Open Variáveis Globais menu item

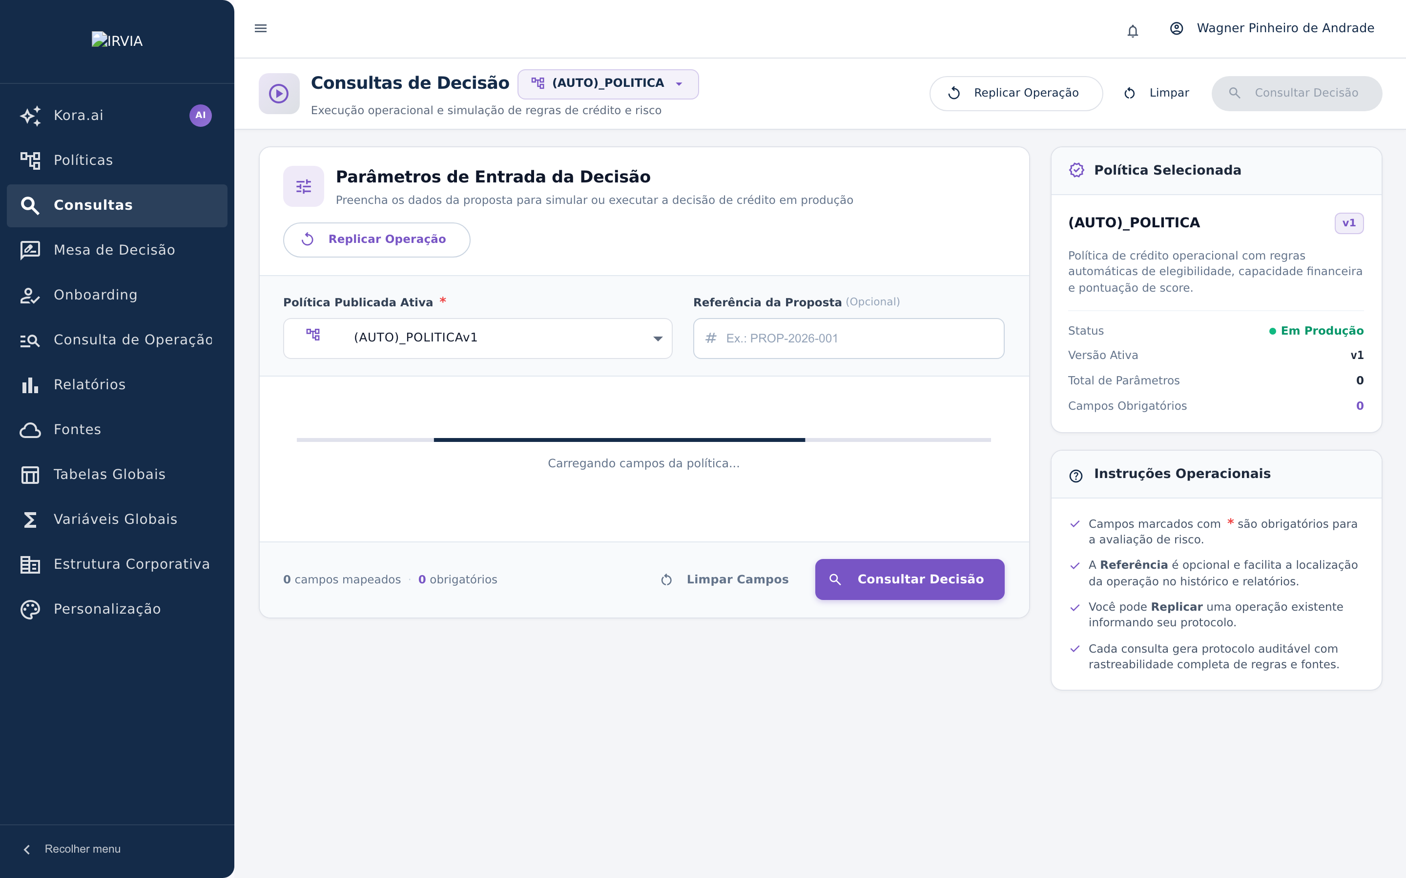117,519
